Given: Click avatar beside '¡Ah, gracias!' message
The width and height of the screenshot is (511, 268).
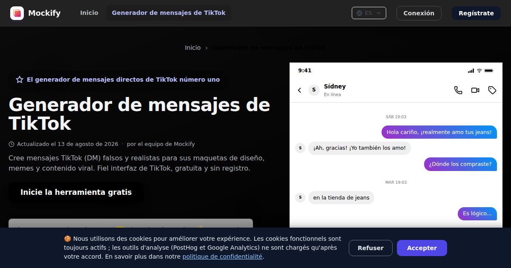Looking at the screenshot, I should [x=300, y=148].
